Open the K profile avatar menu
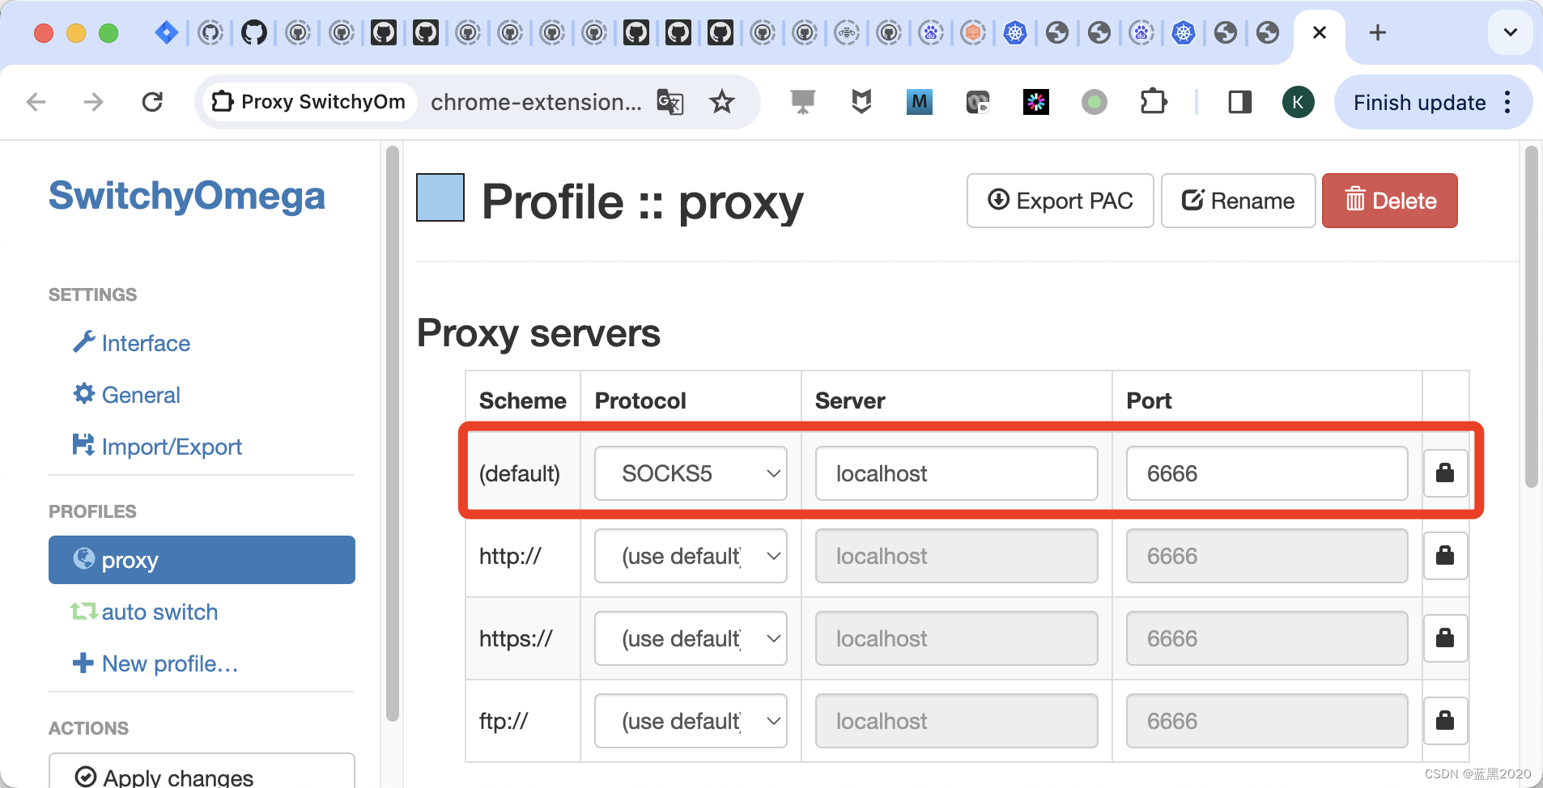The height and width of the screenshot is (788, 1543). [1298, 102]
